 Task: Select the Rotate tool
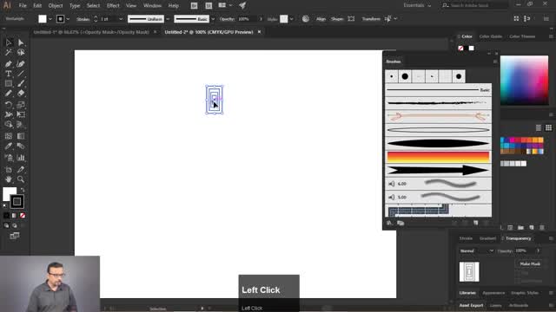tap(9, 105)
